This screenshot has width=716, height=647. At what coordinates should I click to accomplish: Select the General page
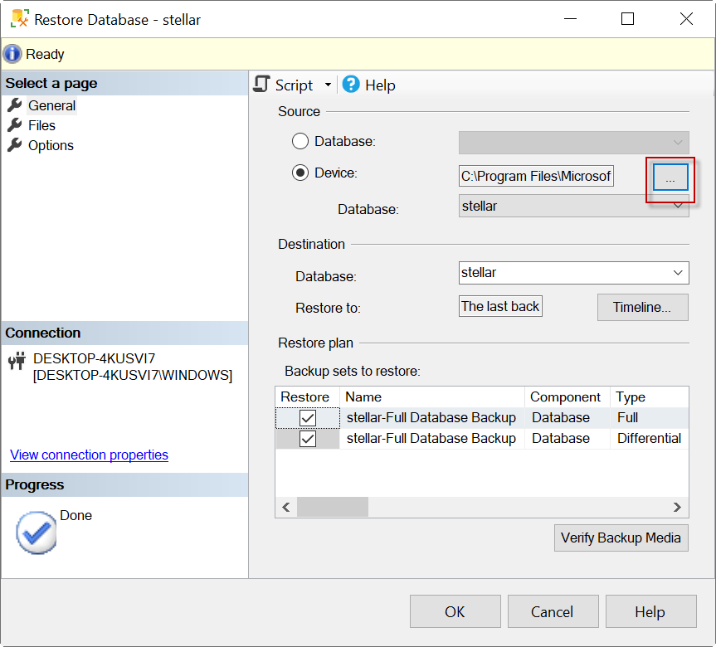point(51,105)
